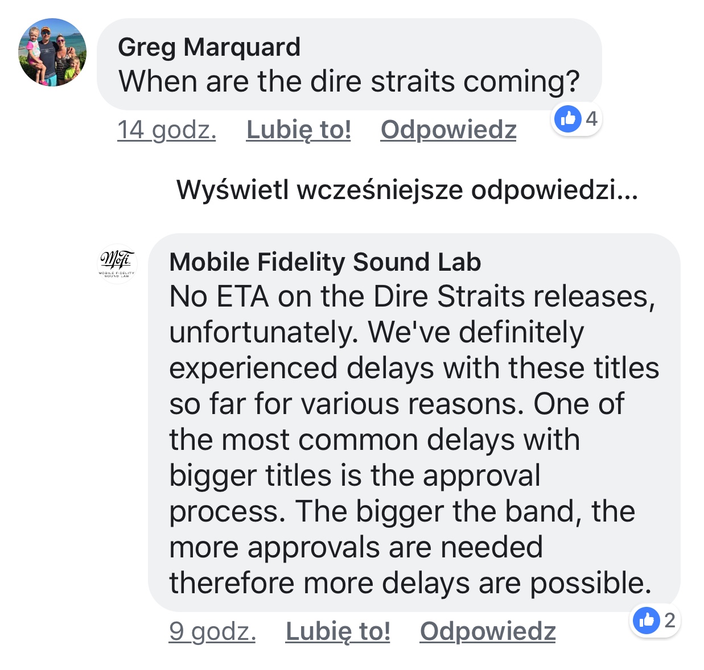Open the Mobile Fidelity Sound Lab page name

tap(325, 262)
